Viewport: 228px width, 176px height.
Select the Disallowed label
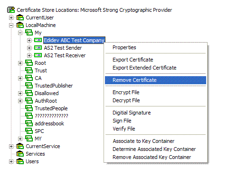(47, 93)
